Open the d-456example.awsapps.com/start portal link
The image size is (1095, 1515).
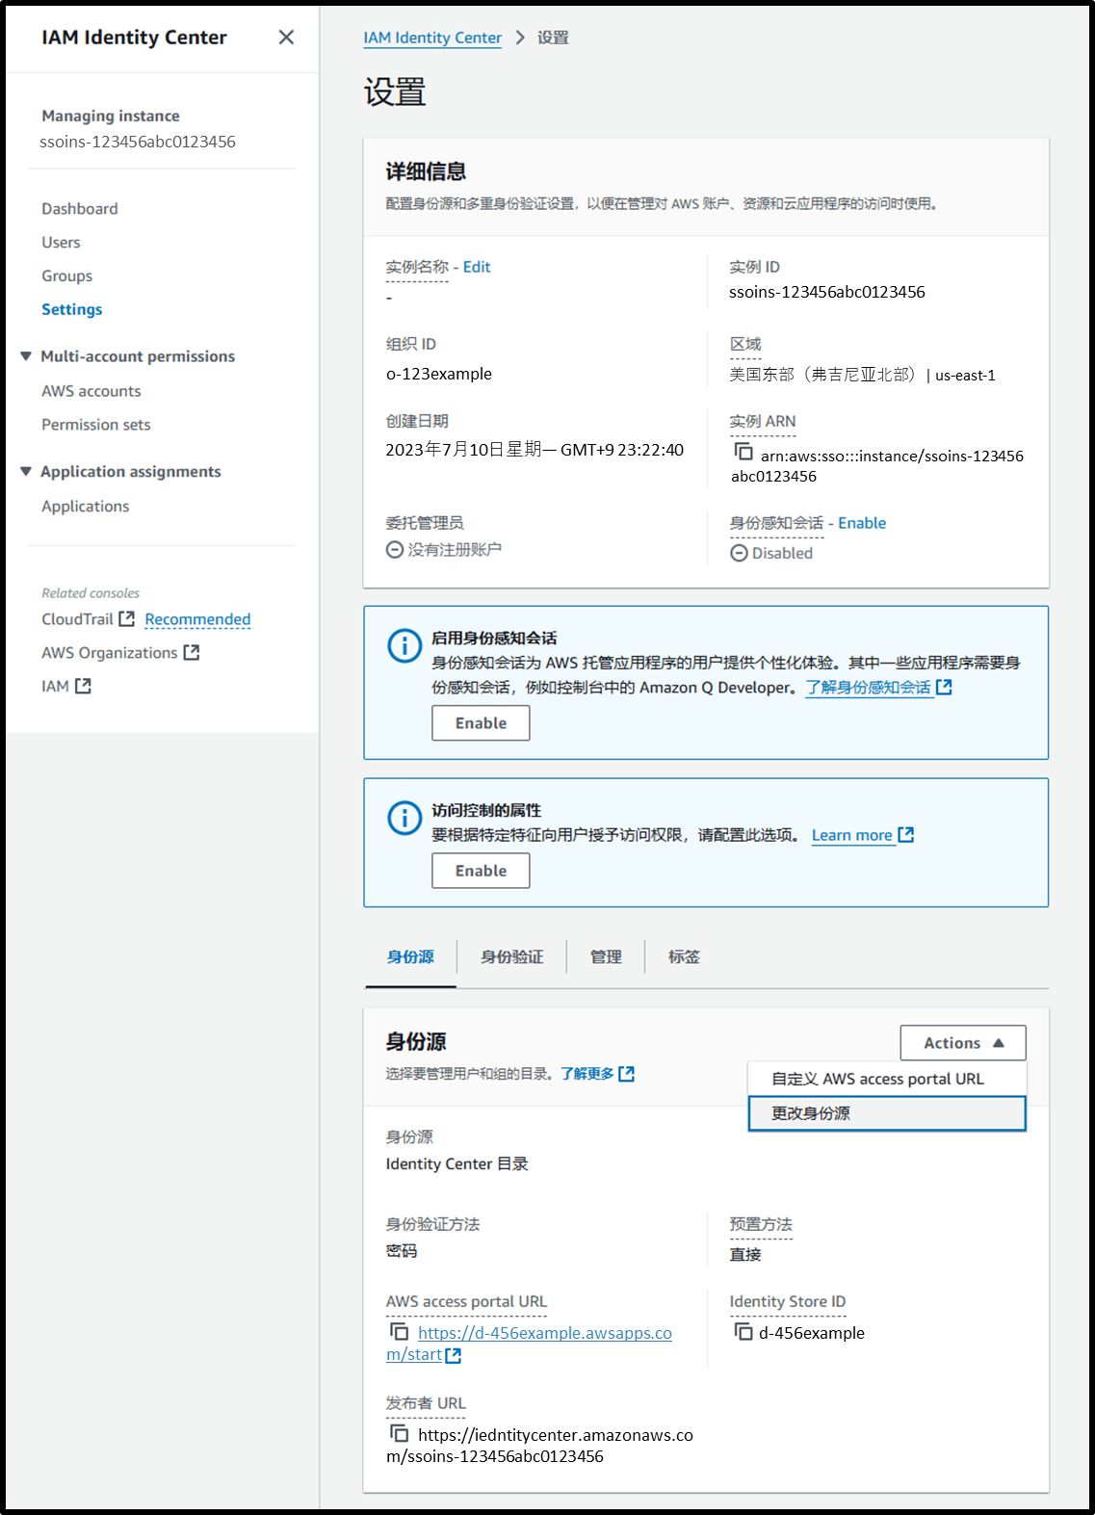coord(530,1344)
